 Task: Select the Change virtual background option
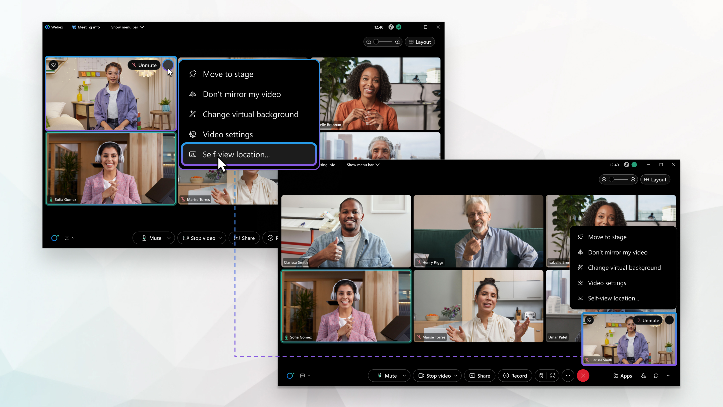click(x=250, y=114)
